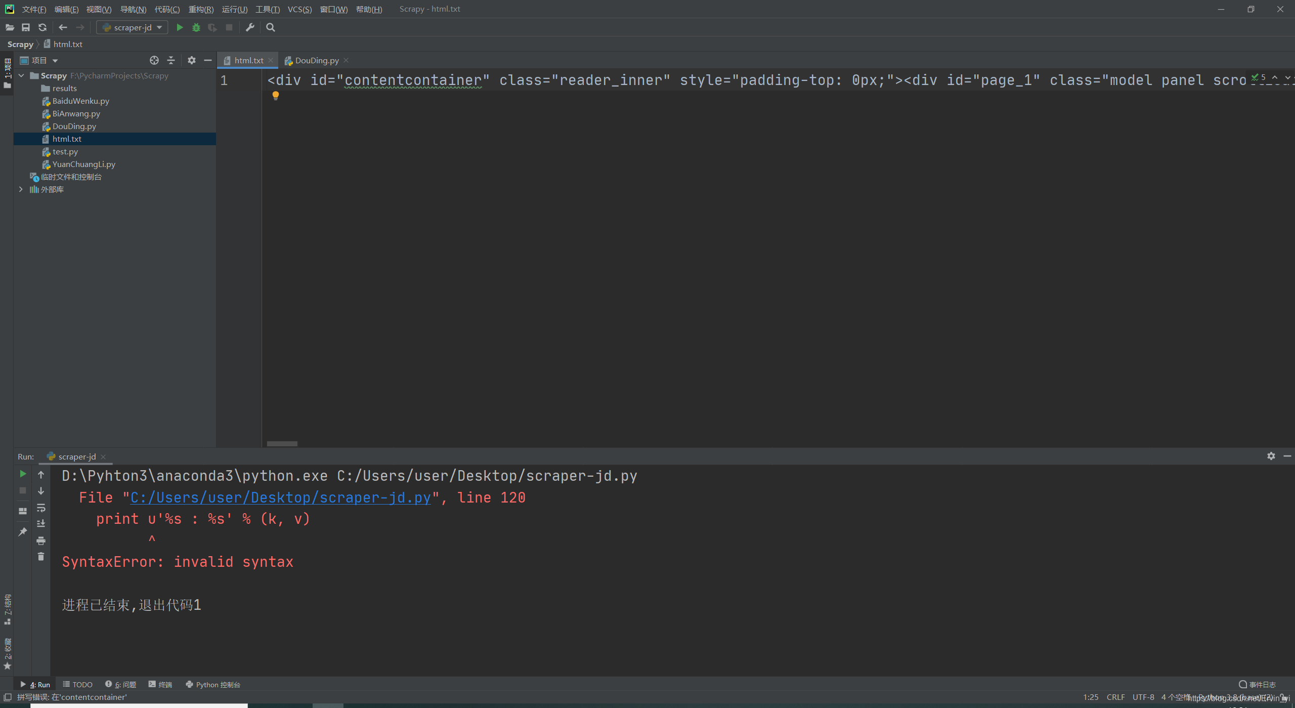Toggle scroll to end icon in Run console
The height and width of the screenshot is (708, 1295).
coord(41,523)
